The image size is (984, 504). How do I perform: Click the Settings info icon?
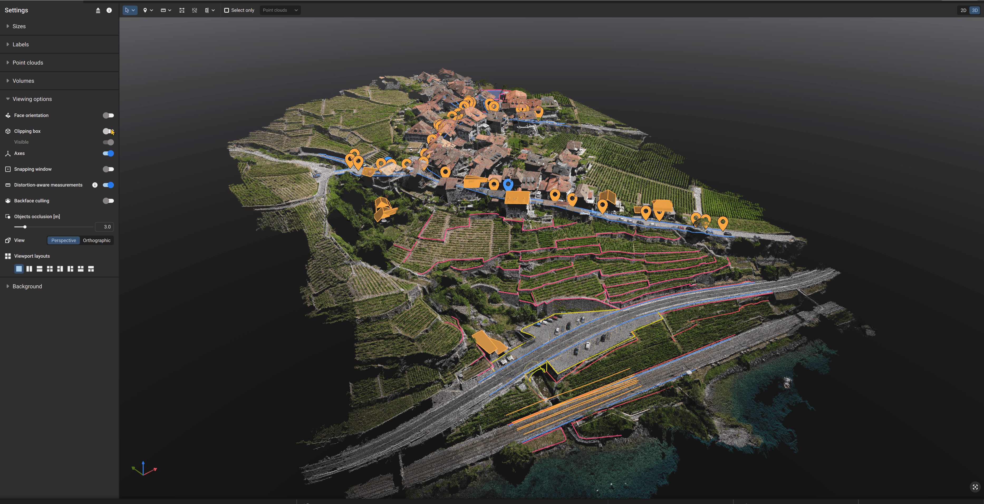[x=109, y=10]
